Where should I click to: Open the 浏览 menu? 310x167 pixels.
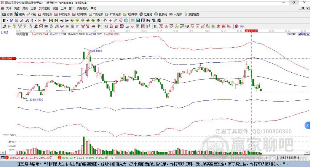[17, 8]
